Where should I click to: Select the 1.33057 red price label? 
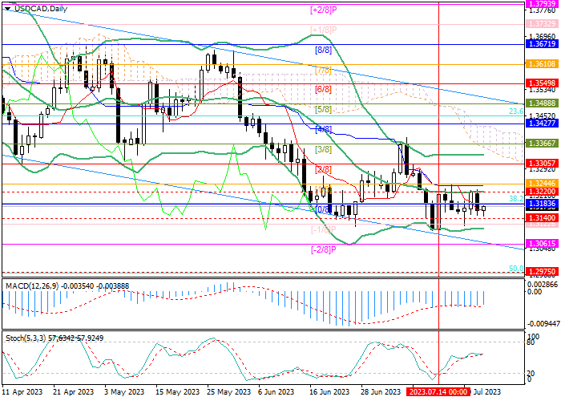(x=543, y=164)
